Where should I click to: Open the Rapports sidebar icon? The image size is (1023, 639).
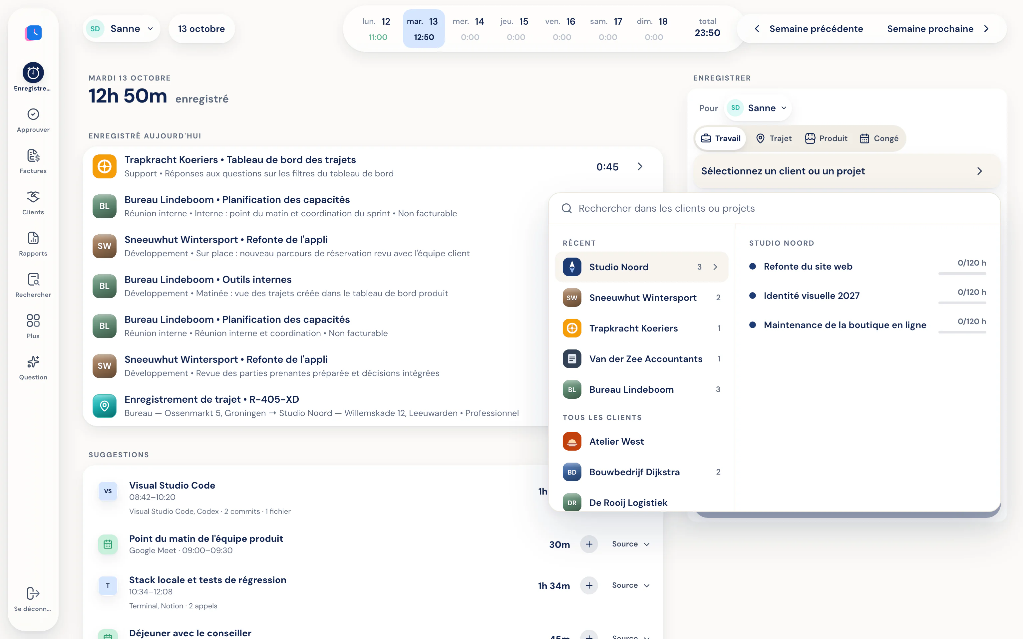[x=33, y=238]
